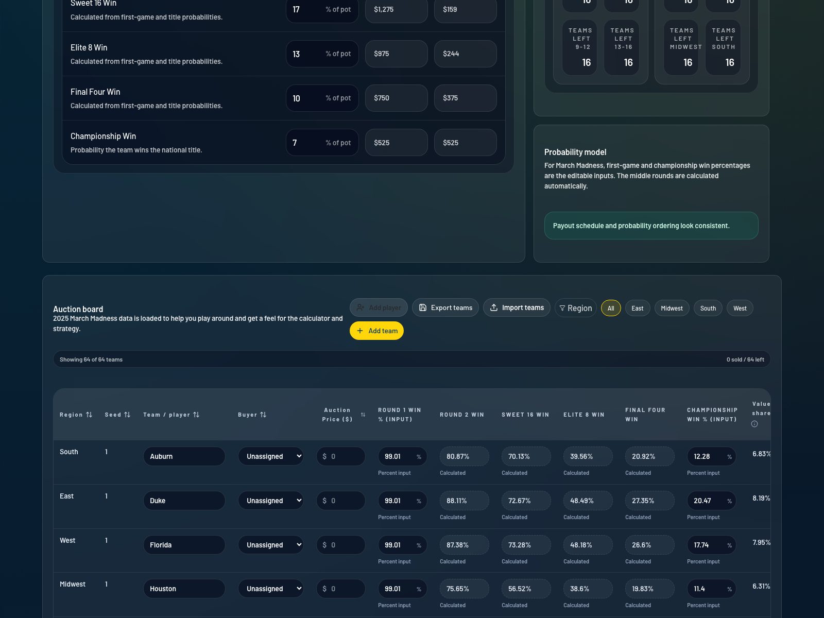The height and width of the screenshot is (618, 824).
Task: Click the Add team button
Action: pyautogui.click(x=376, y=331)
